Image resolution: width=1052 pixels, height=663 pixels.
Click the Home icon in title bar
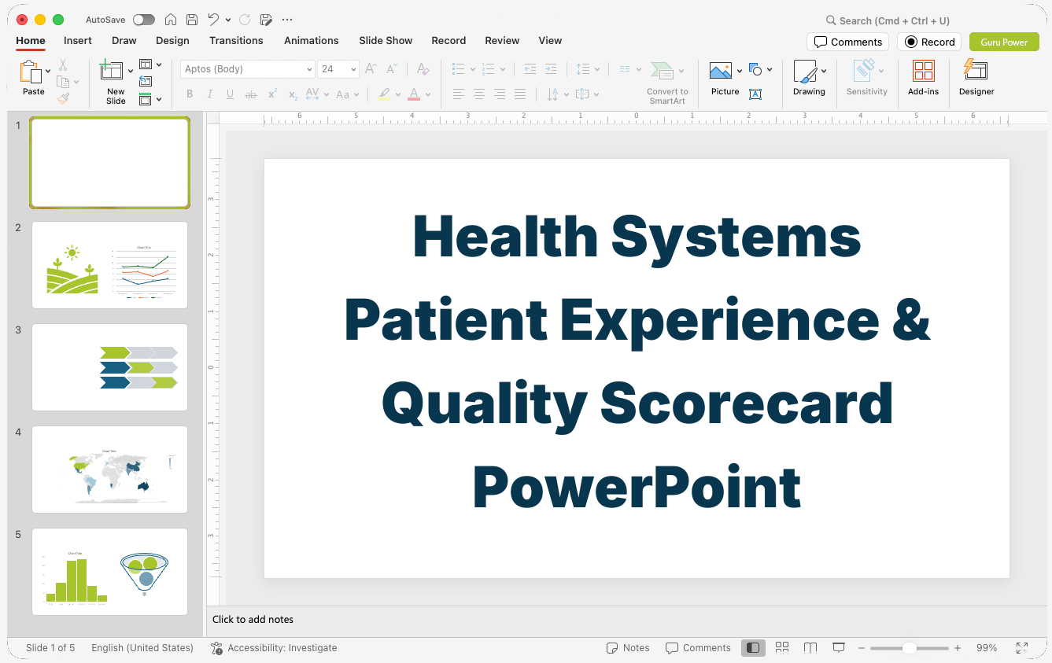171,20
